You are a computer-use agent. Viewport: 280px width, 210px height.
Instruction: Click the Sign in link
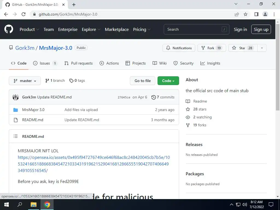(x=240, y=30)
